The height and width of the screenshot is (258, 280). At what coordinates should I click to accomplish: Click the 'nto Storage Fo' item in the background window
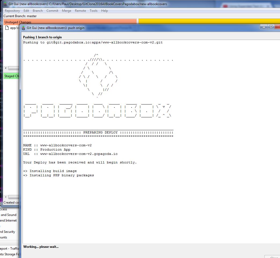tap(9, 254)
